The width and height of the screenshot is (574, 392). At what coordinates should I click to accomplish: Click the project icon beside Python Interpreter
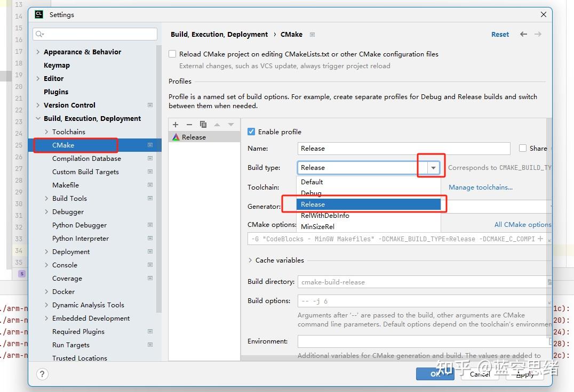click(x=150, y=238)
